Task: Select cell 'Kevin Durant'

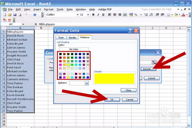Action: 20,95
